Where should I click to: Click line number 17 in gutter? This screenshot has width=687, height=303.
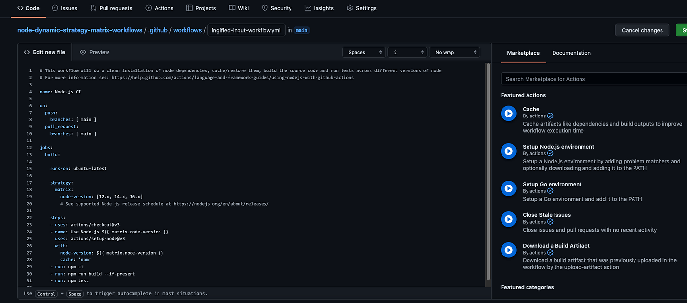(29, 183)
